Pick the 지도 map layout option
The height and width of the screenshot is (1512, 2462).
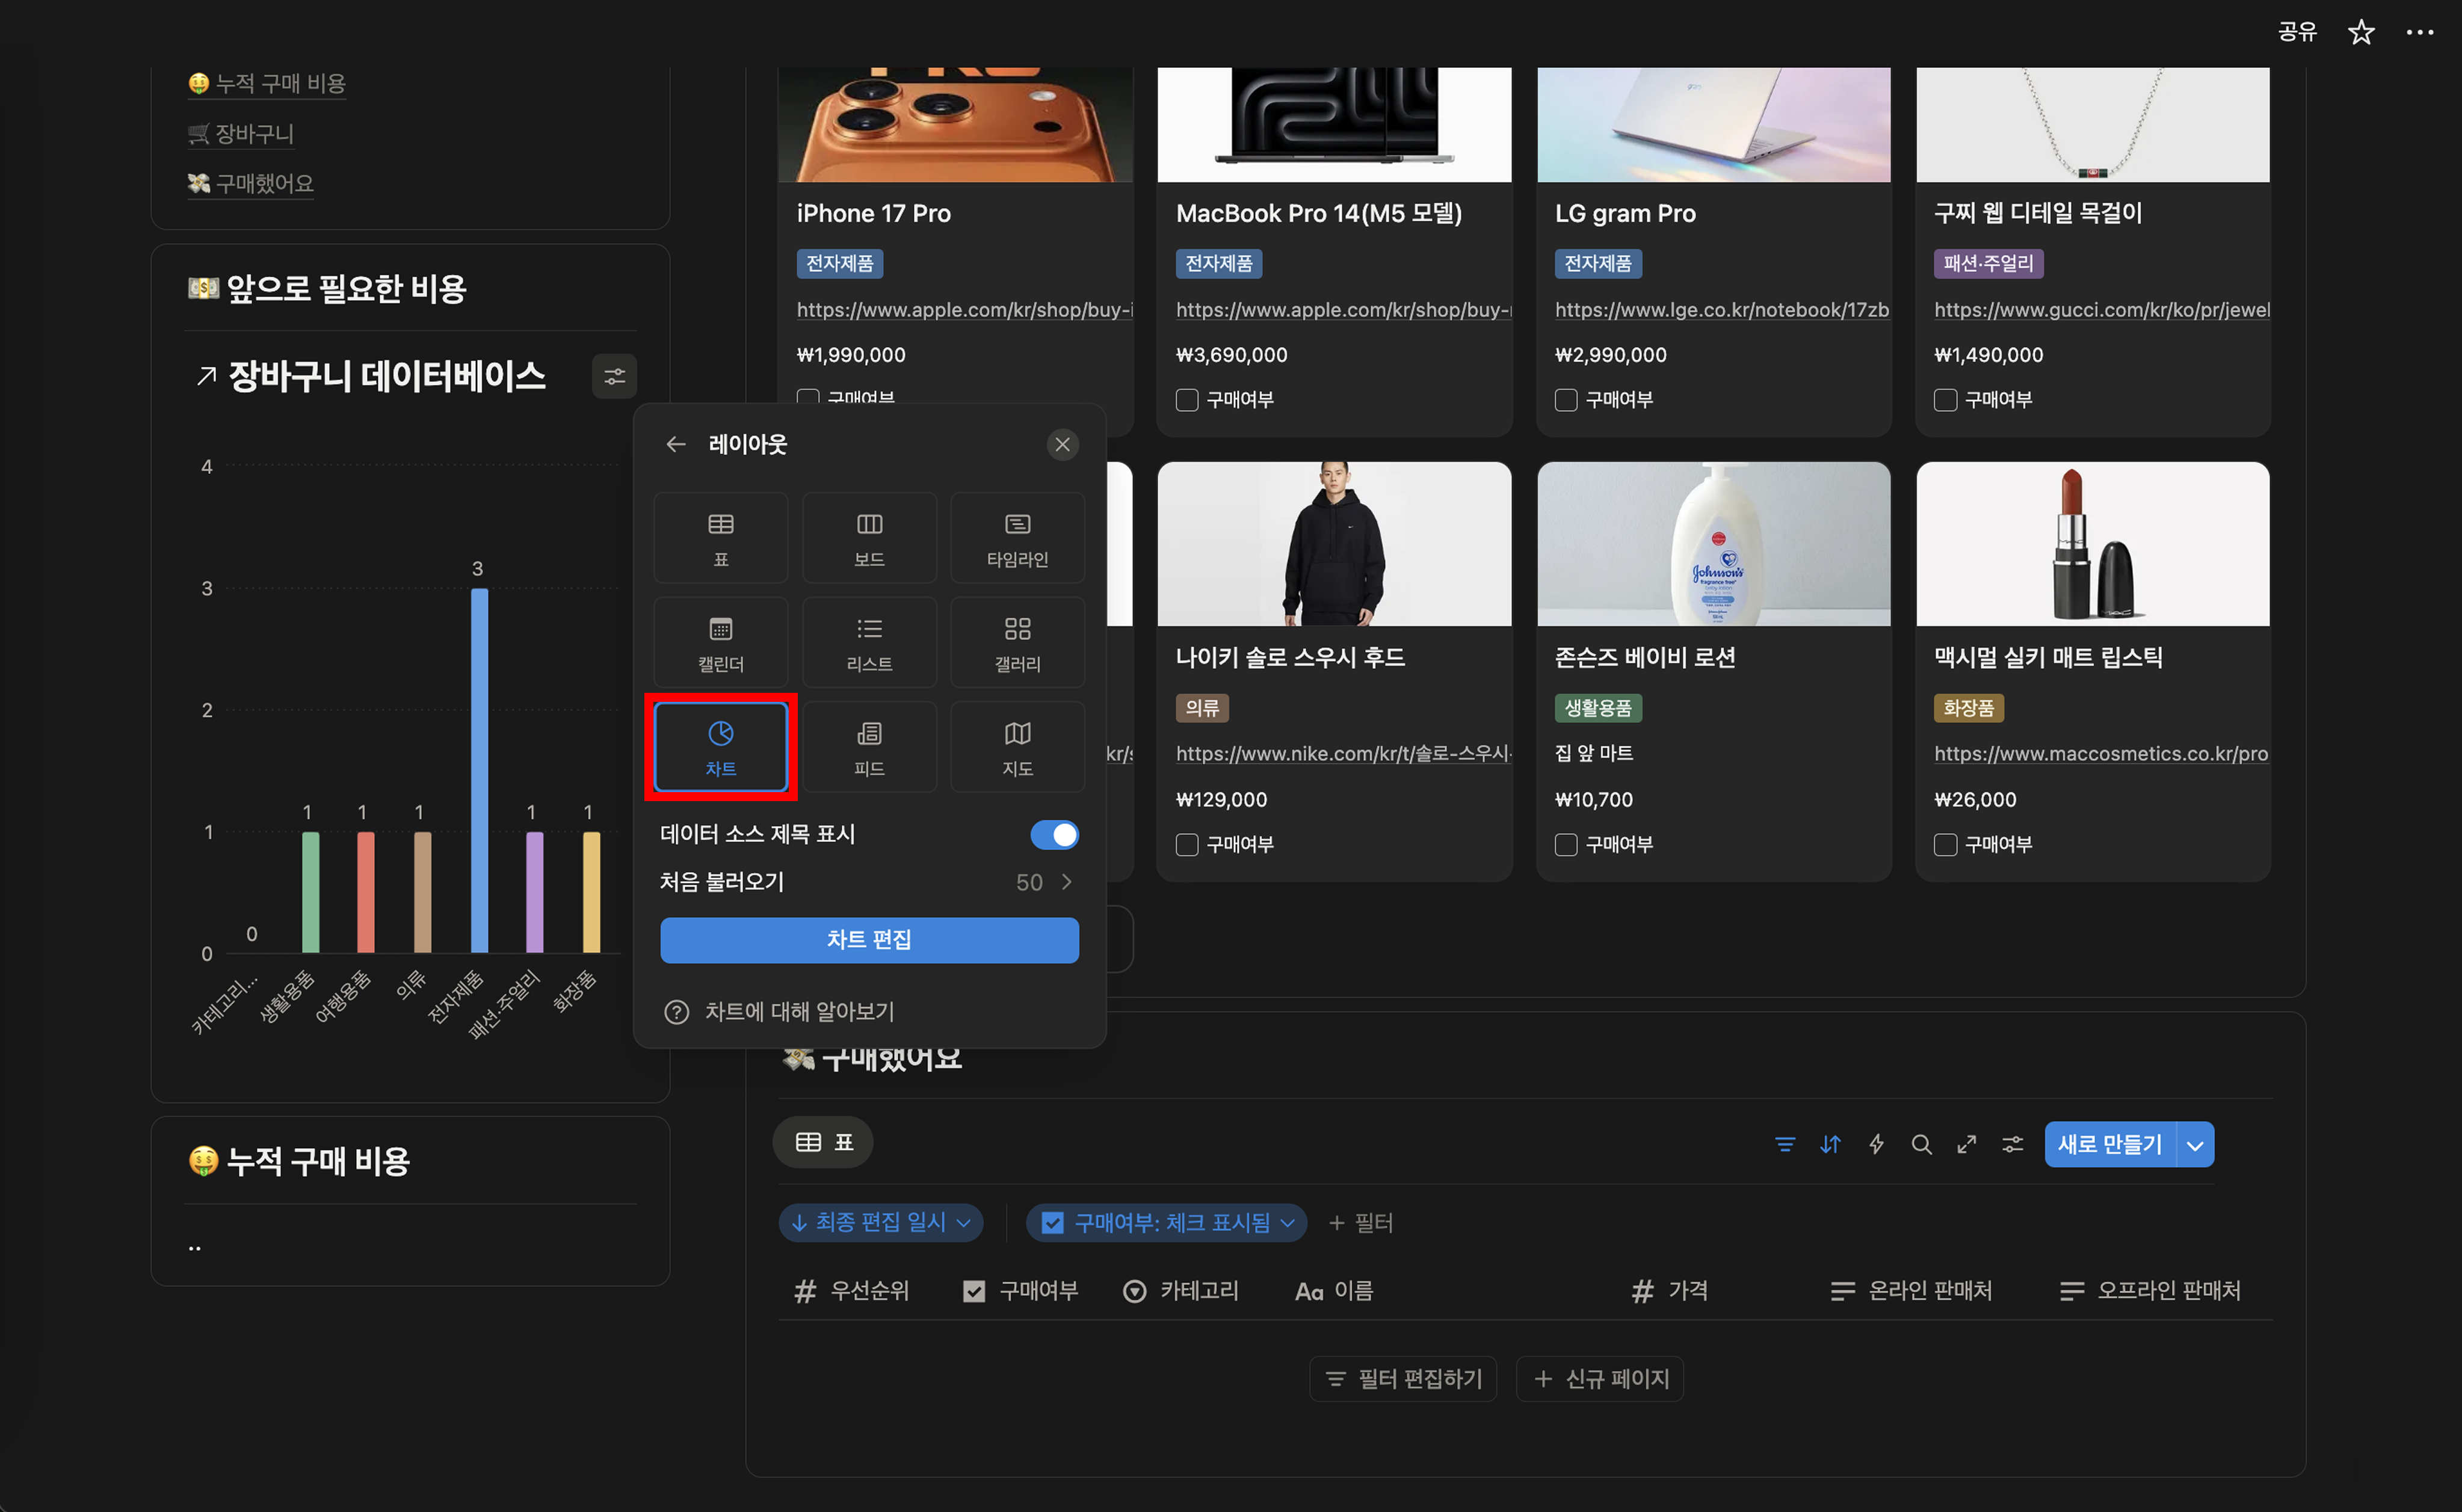pos(1016,747)
